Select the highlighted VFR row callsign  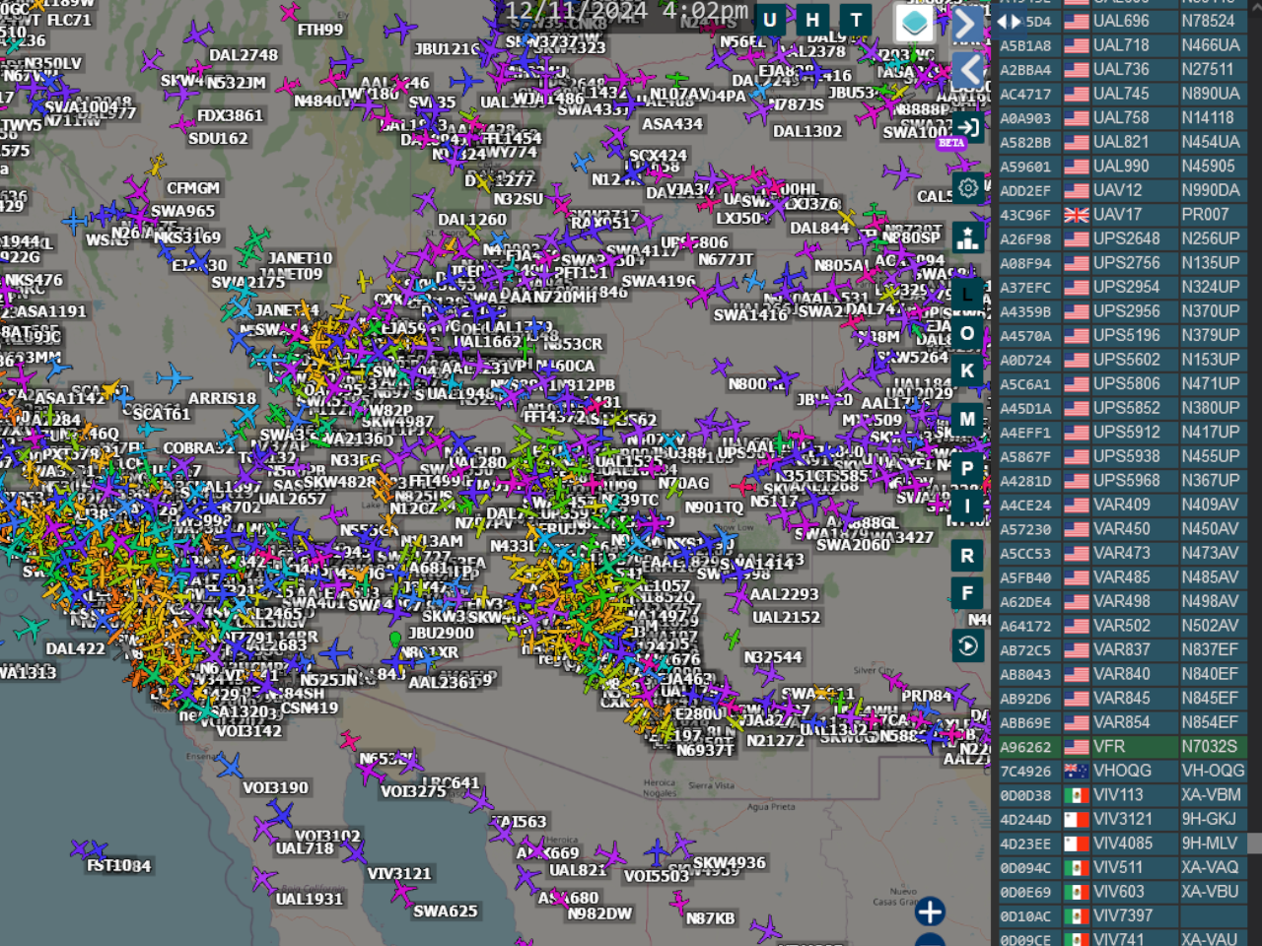click(x=1109, y=747)
